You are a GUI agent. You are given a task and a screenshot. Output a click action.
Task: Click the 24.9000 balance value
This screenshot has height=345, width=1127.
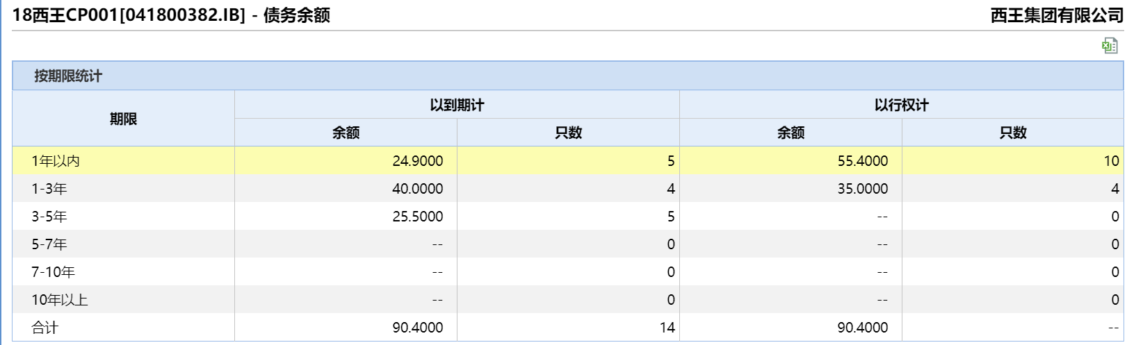tap(418, 161)
